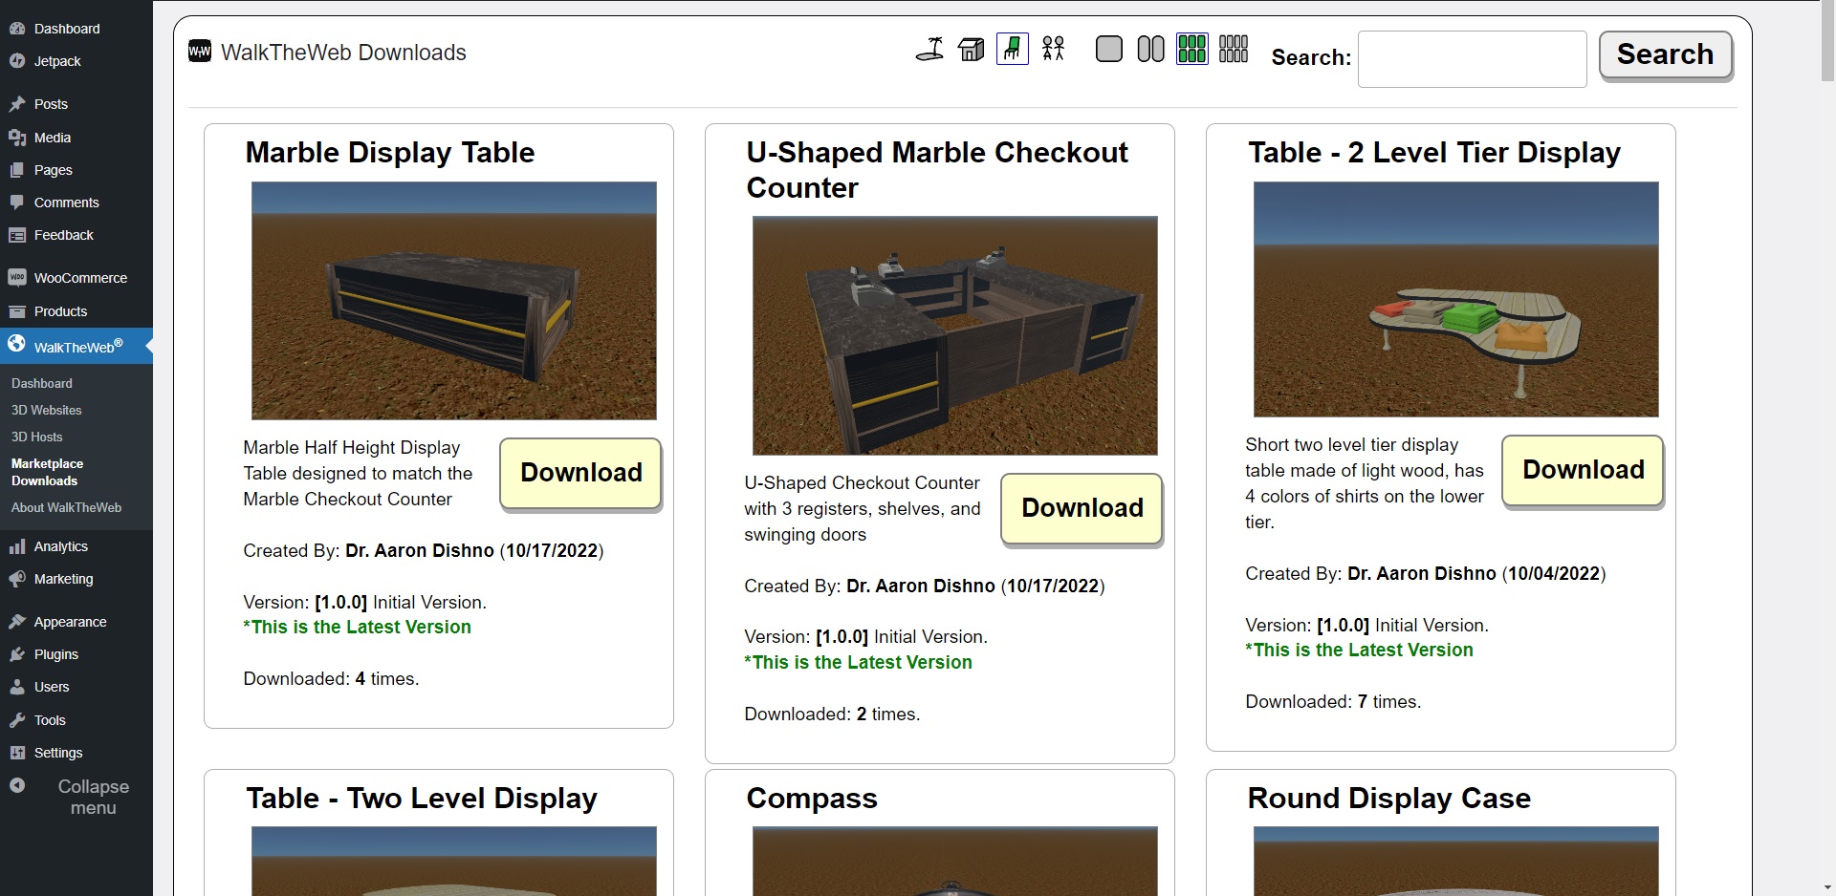Open the Users menu

pyautogui.click(x=76, y=687)
